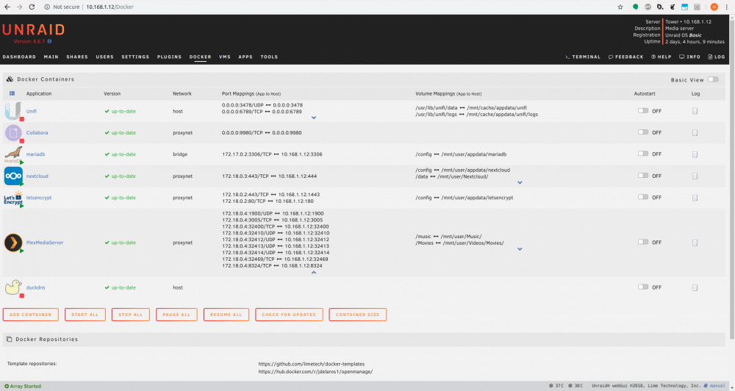Screen dimensions: 735x391
Task: Open the VMs tab
Action: (x=224, y=57)
